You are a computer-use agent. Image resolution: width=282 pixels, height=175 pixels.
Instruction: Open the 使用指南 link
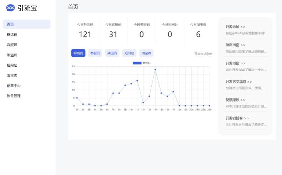236,45
